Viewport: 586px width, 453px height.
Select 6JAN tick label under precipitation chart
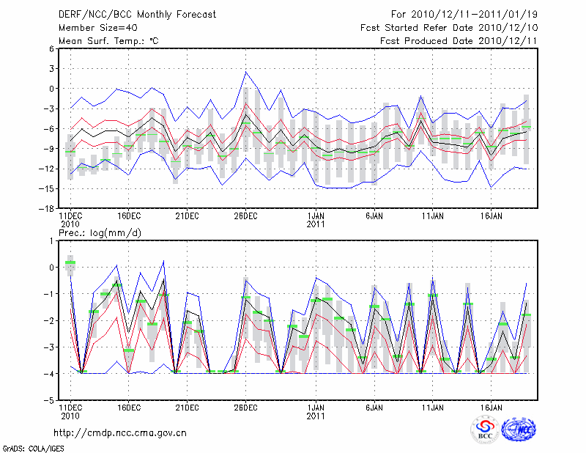pos(374,406)
